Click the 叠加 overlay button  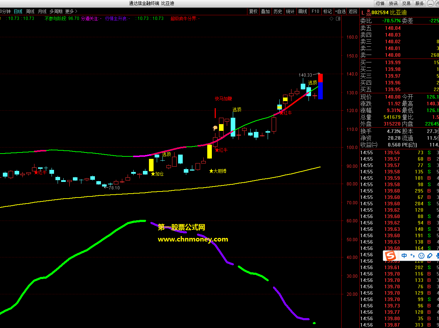[x=266, y=11]
